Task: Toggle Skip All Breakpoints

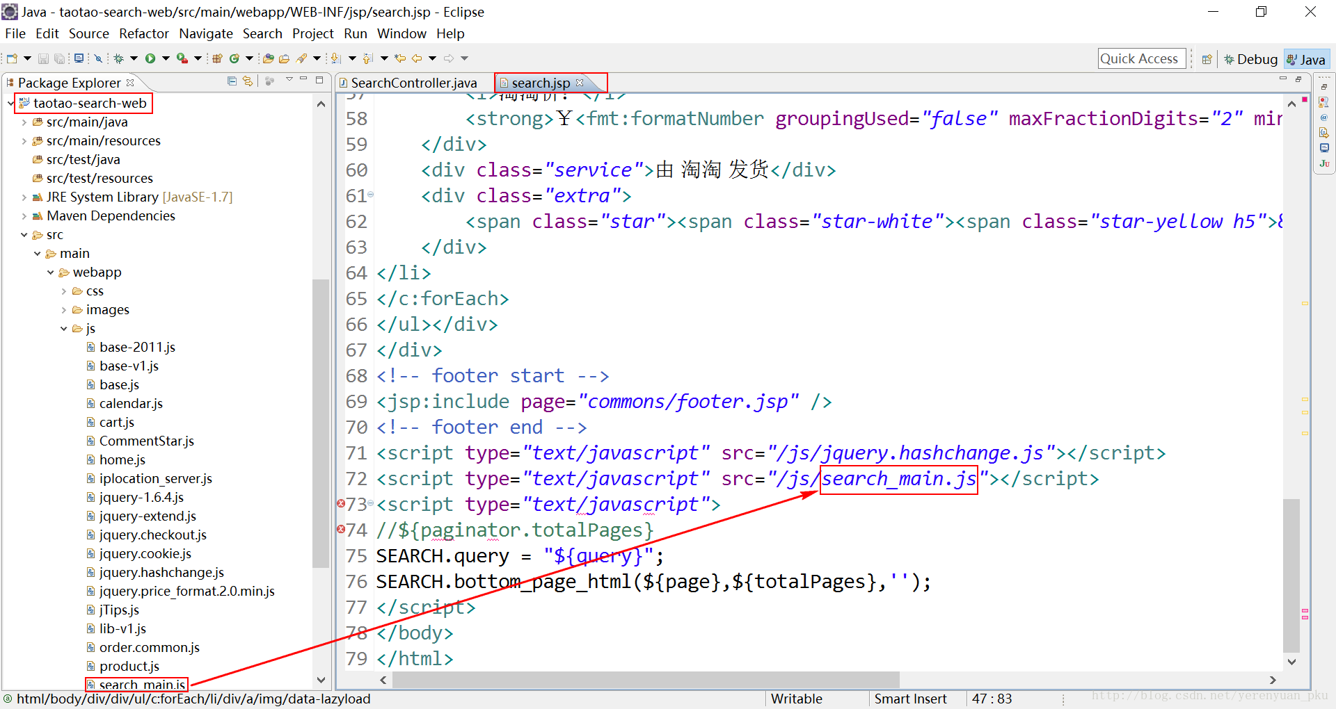Action: pos(97,58)
